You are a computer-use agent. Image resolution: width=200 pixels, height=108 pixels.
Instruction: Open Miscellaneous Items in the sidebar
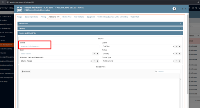(7, 65)
